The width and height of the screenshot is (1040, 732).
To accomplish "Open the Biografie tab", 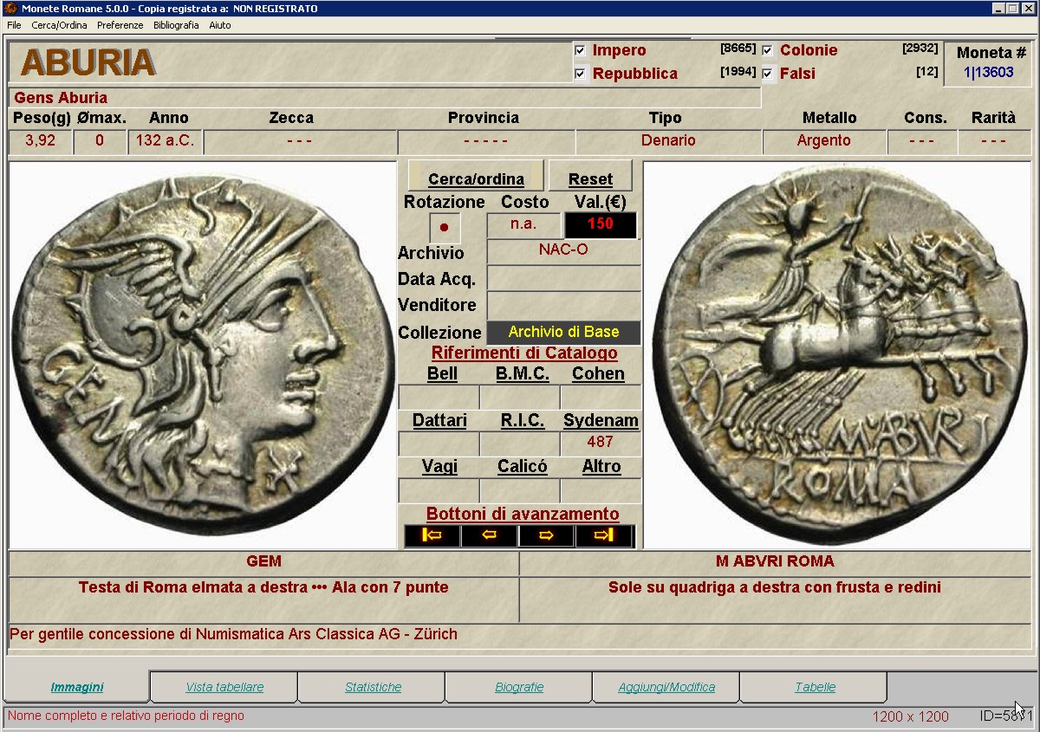I will (519, 687).
